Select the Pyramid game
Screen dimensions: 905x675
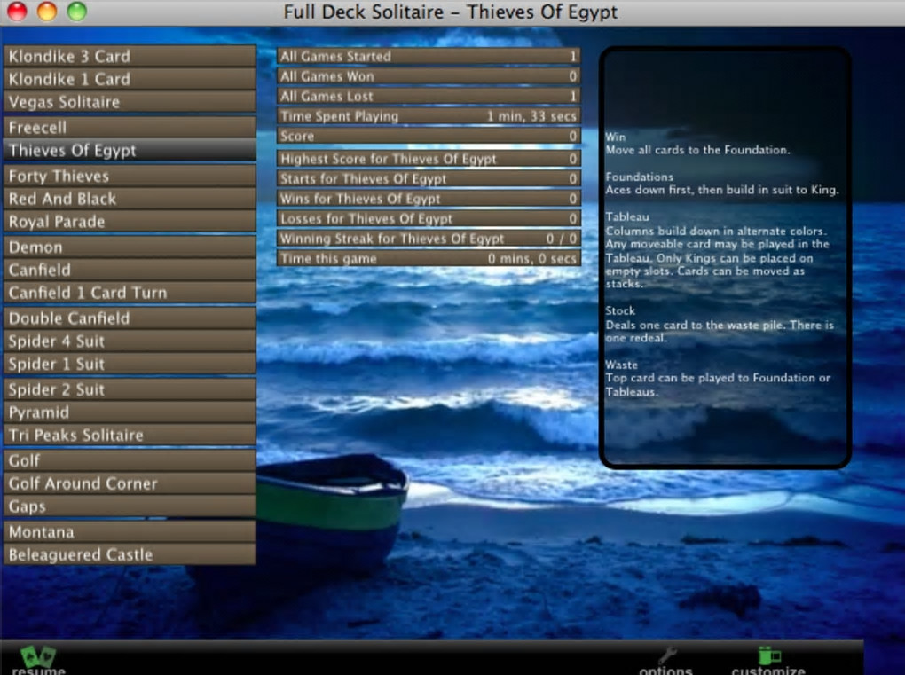point(130,412)
